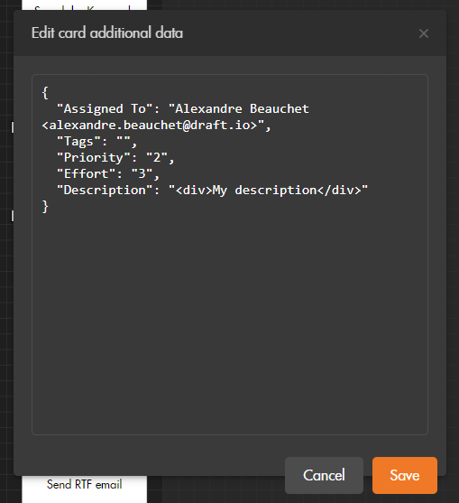Click the name Alexandre Beauchet in editor

tap(242, 108)
